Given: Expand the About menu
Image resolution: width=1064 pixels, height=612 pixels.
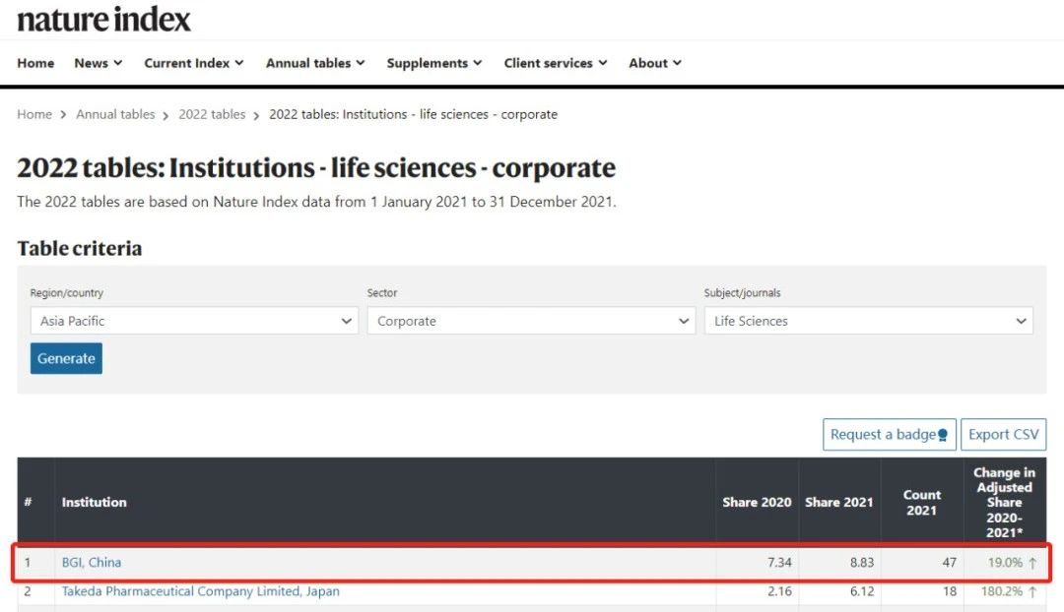Looking at the screenshot, I should click(x=655, y=63).
